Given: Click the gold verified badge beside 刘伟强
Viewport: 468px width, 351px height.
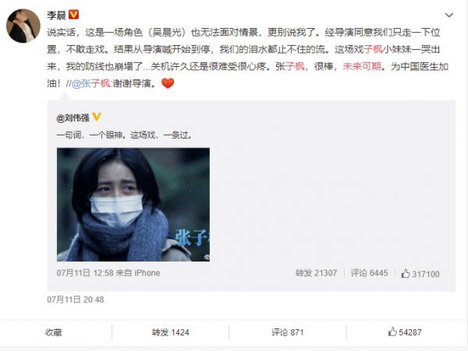Looking at the screenshot, I should pyautogui.click(x=97, y=117).
